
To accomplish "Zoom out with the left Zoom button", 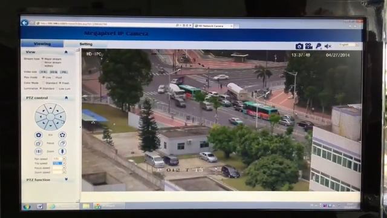I will [x=39, y=151].
